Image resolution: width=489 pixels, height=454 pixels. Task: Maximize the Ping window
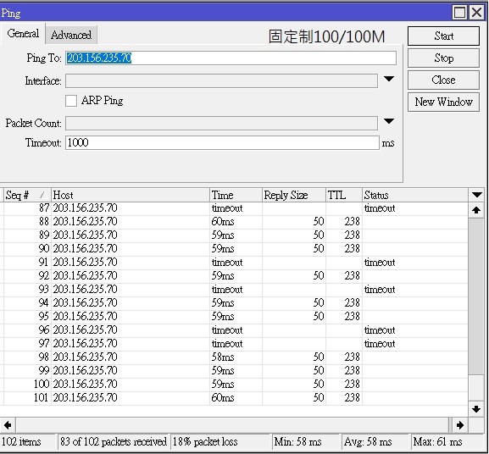[459, 13]
